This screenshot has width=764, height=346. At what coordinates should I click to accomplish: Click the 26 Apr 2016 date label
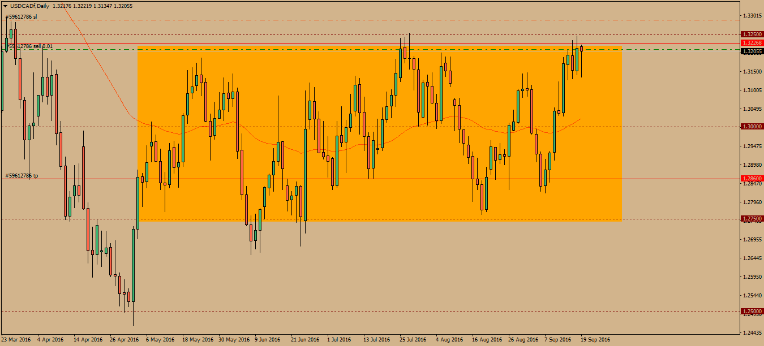coord(124,340)
